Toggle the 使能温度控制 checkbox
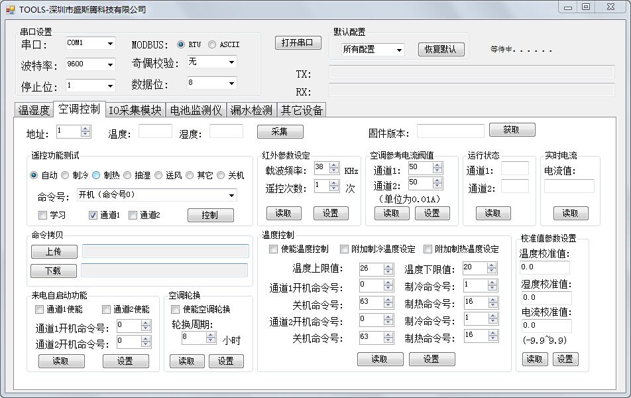Screen dimensions: 631x398 [274, 249]
